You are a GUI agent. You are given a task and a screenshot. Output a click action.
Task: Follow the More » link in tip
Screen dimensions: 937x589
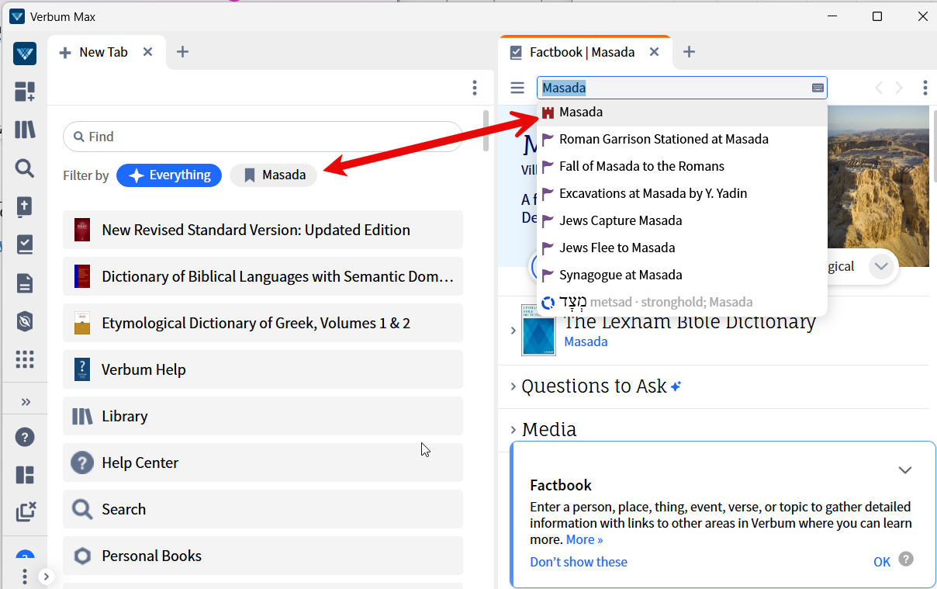(584, 539)
